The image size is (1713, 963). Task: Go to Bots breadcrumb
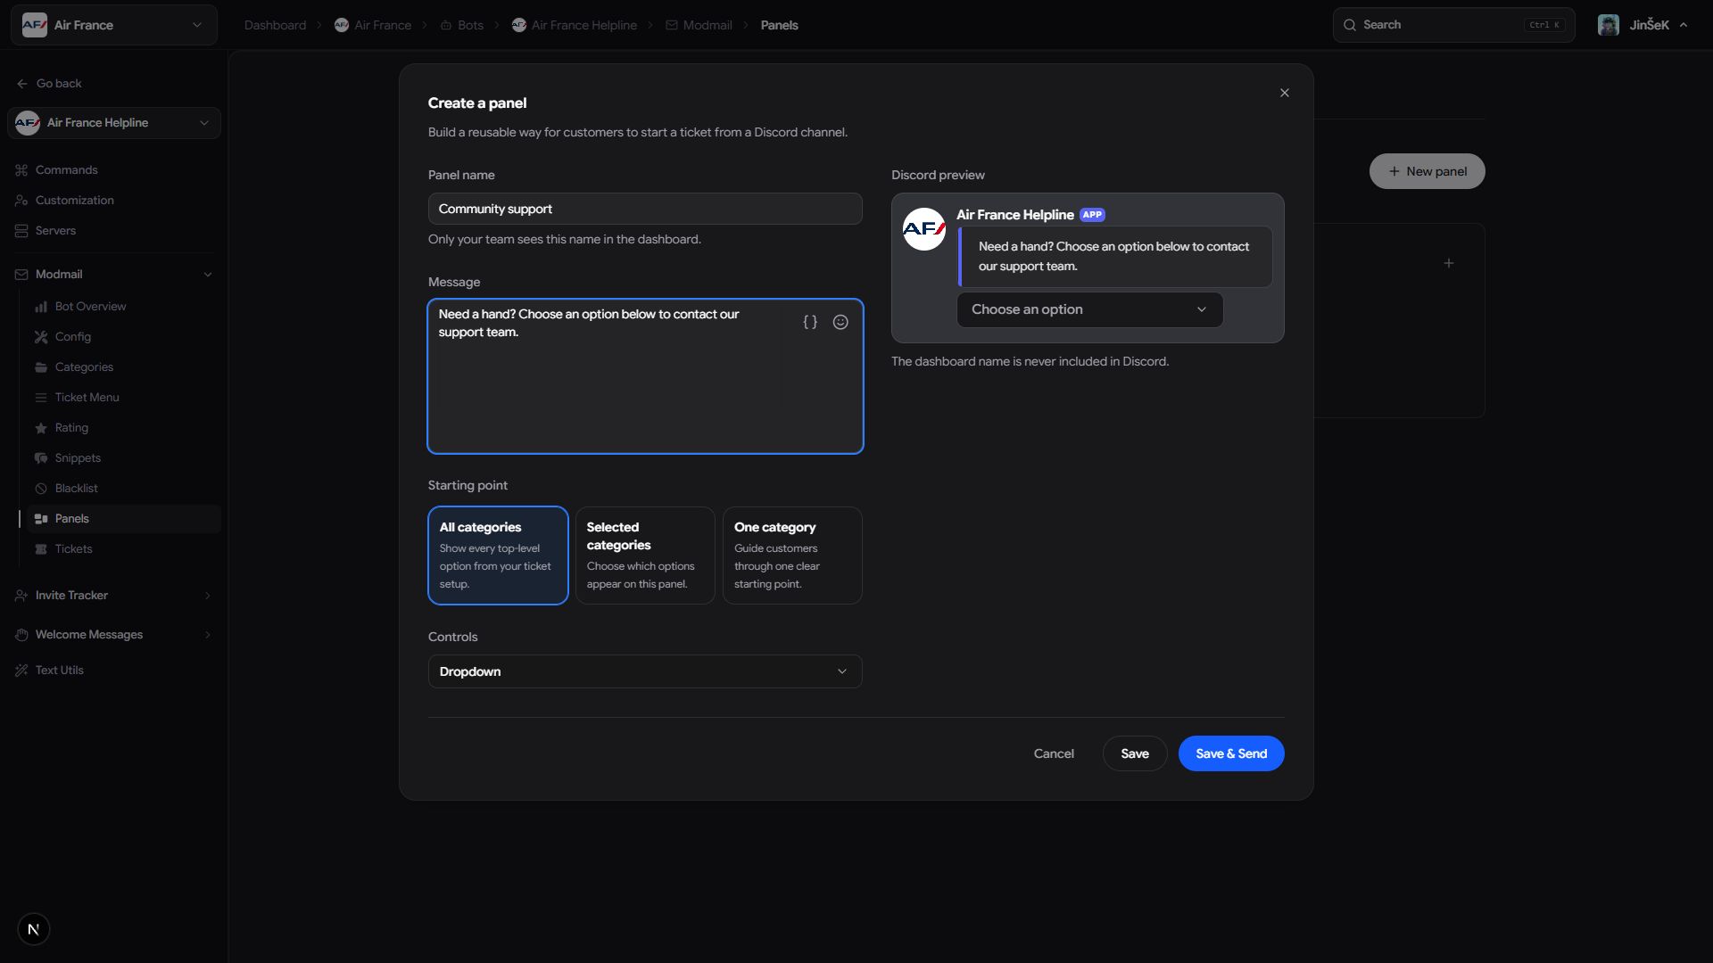point(461,25)
